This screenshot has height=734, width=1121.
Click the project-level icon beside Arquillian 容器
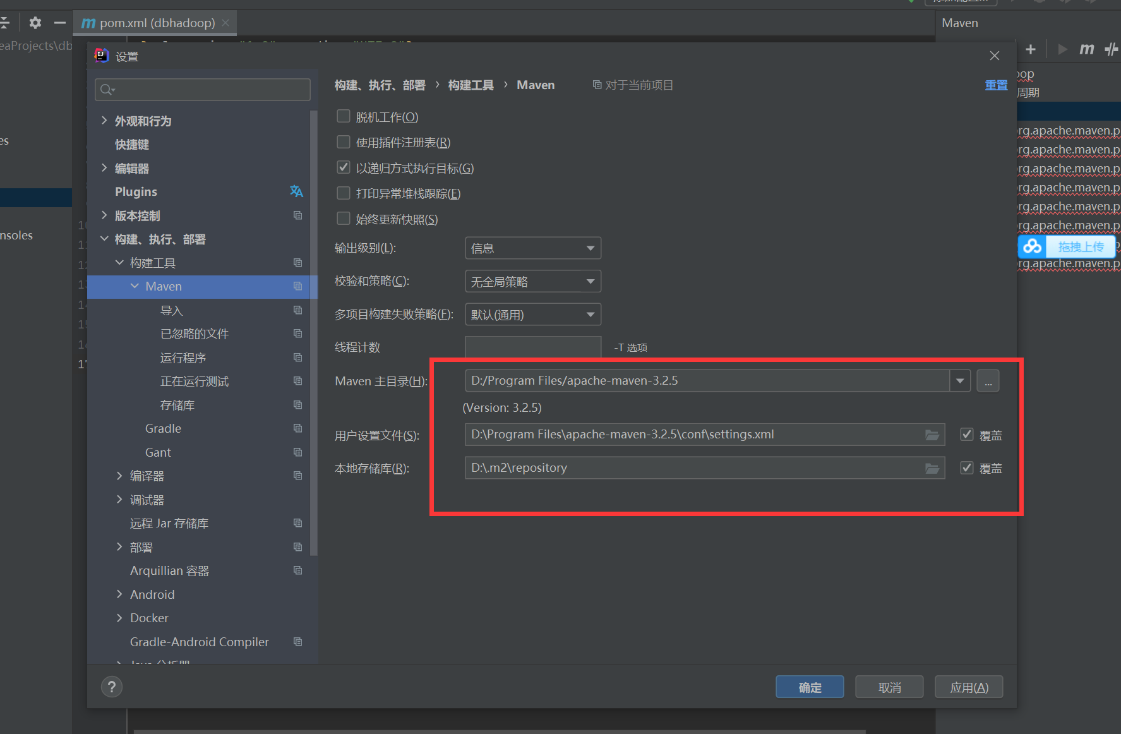click(298, 570)
